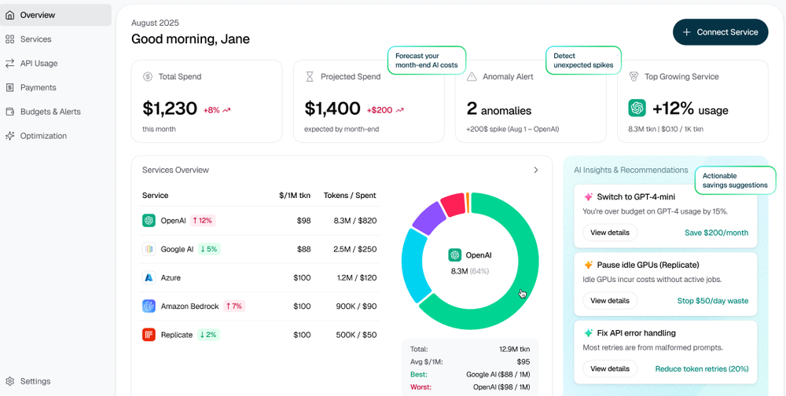
Task: Click the Top Growing Service medal icon
Action: 634,77
